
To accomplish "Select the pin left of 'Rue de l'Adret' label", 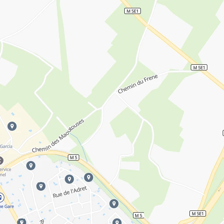I will pos(41,186).
